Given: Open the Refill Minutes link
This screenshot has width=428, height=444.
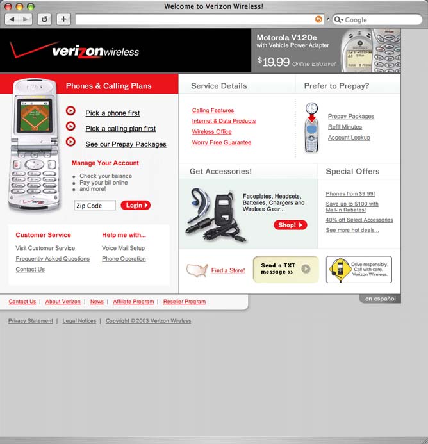Looking at the screenshot, I should coord(345,127).
